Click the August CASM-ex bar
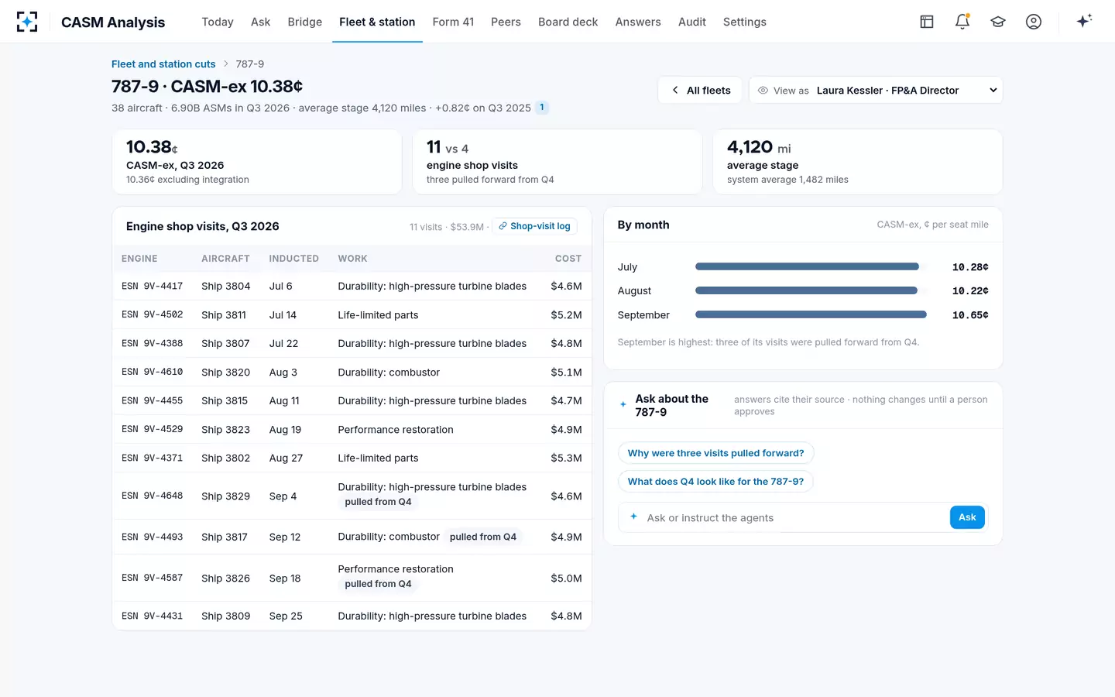This screenshot has width=1115, height=697. (x=806, y=290)
